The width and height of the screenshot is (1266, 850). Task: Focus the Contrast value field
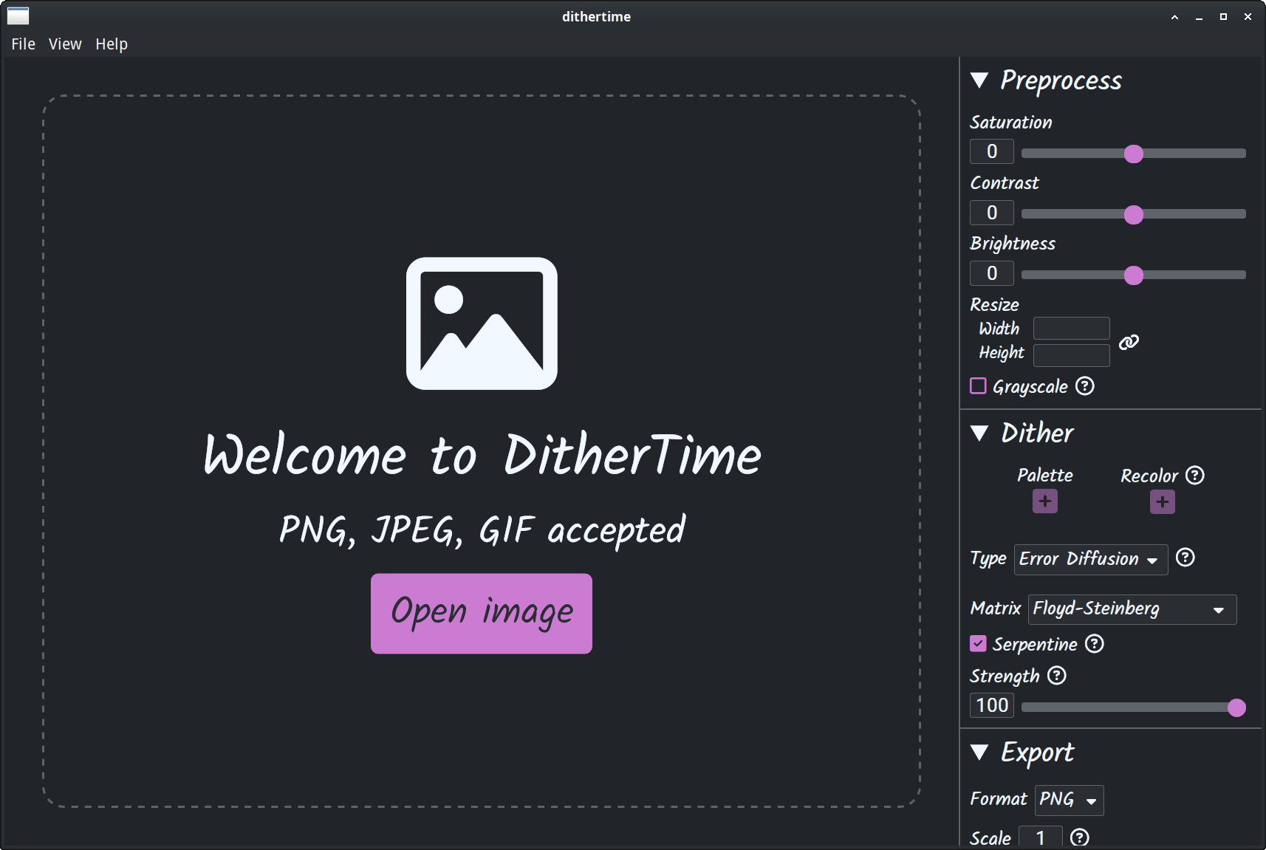point(992,213)
